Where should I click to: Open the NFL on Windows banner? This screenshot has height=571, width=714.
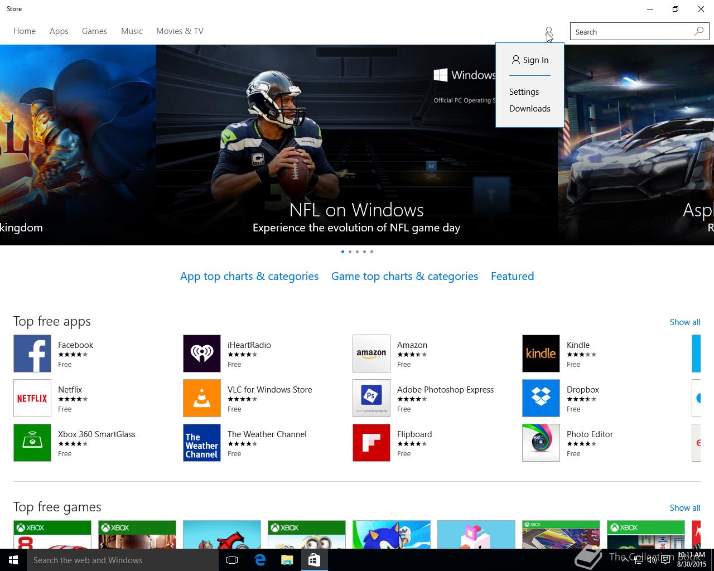[357, 145]
